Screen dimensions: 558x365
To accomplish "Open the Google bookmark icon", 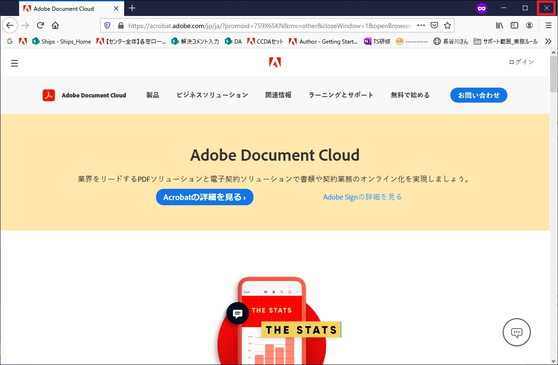I will (10, 41).
